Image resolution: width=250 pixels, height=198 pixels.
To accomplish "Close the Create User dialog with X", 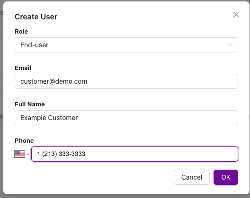I will (x=236, y=15).
